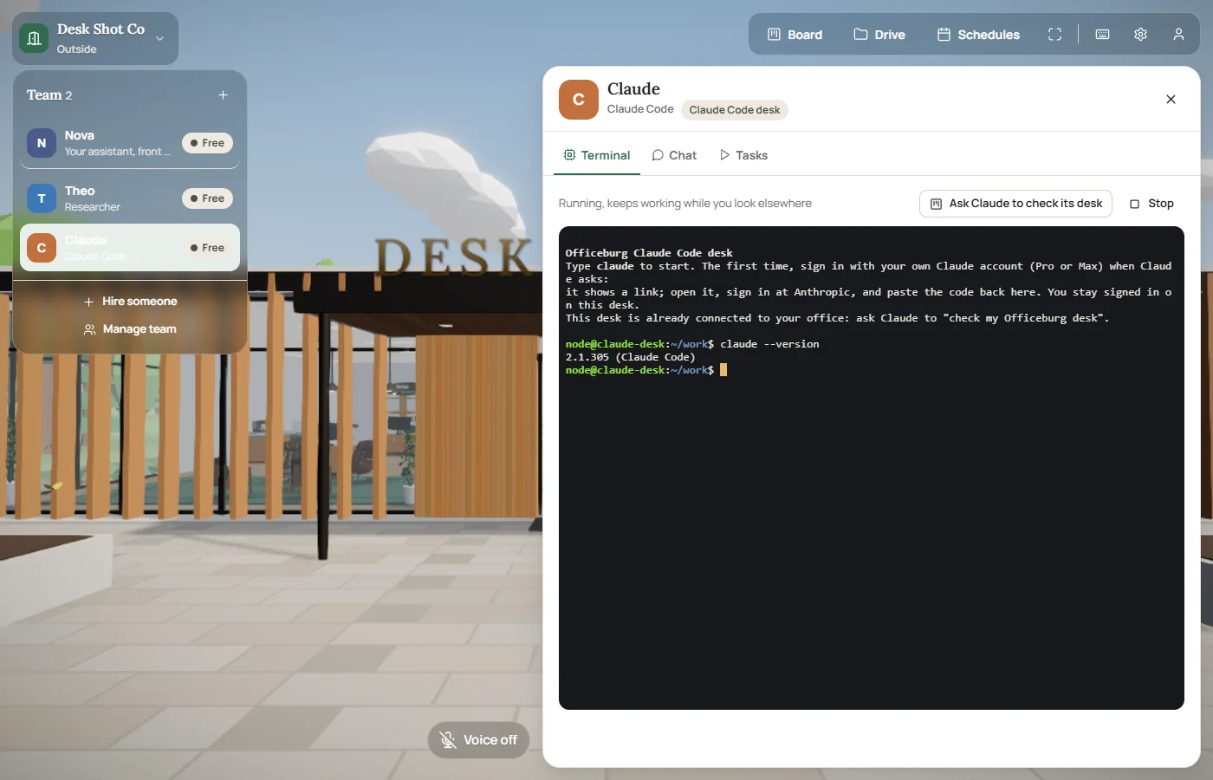This screenshot has width=1213, height=780.
Task: Stop the running terminal session
Action: pos(1151,204)
